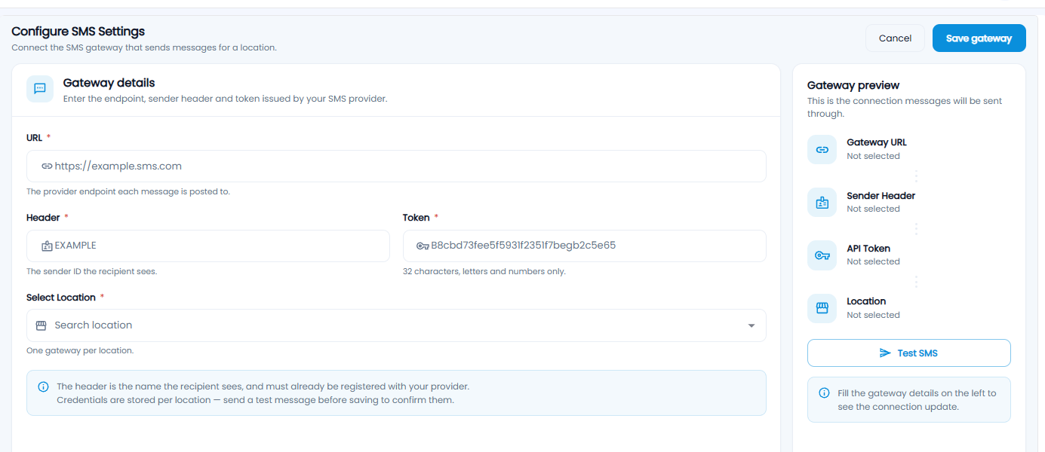The height and width of the screenshot is (452, 1045).
Task: Click the 'Select Location' field label
Action: pyautogui.click(x=61, y=298)
